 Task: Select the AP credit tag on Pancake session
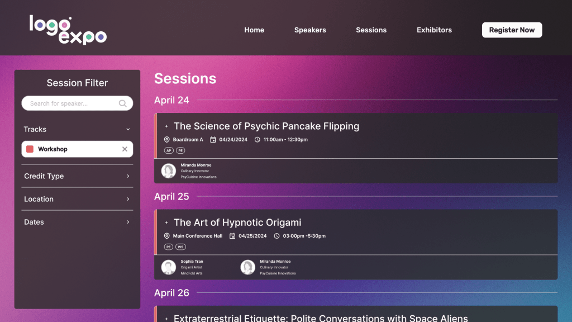pos(169,150)
